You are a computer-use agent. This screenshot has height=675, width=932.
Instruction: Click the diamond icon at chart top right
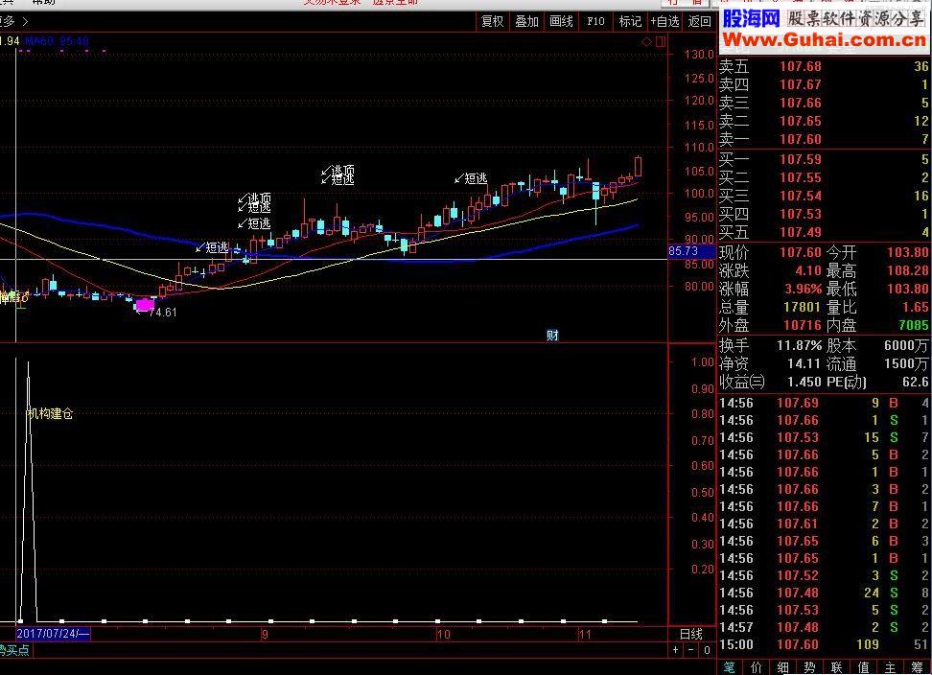[646, 41]
